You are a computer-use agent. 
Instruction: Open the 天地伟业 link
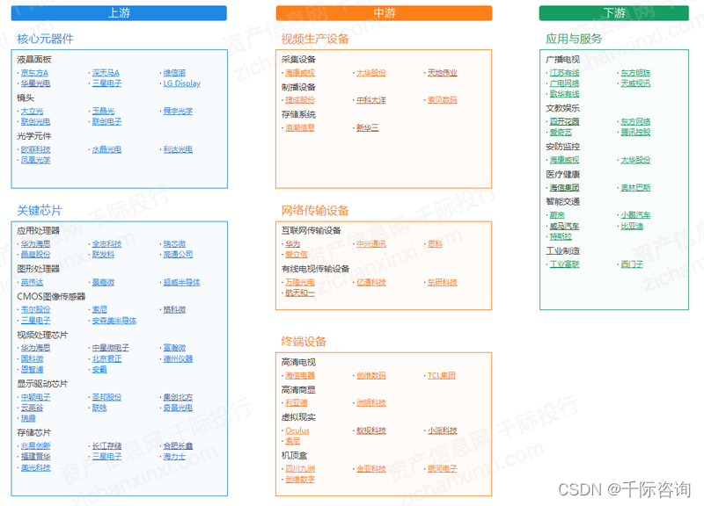click(x=443, y=73)
